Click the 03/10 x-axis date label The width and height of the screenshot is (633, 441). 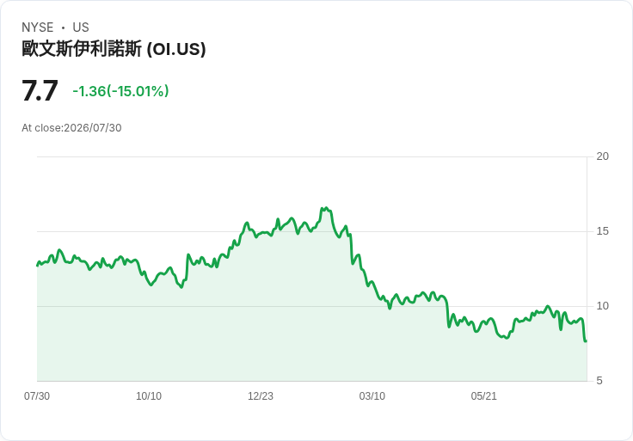[372, 396]
